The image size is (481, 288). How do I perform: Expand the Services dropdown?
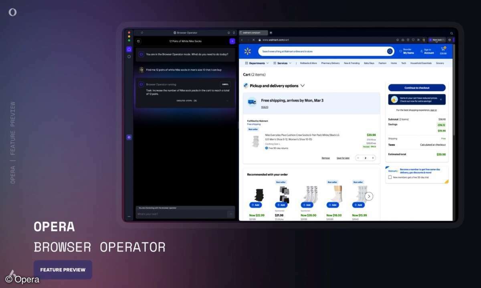point(283,63)
